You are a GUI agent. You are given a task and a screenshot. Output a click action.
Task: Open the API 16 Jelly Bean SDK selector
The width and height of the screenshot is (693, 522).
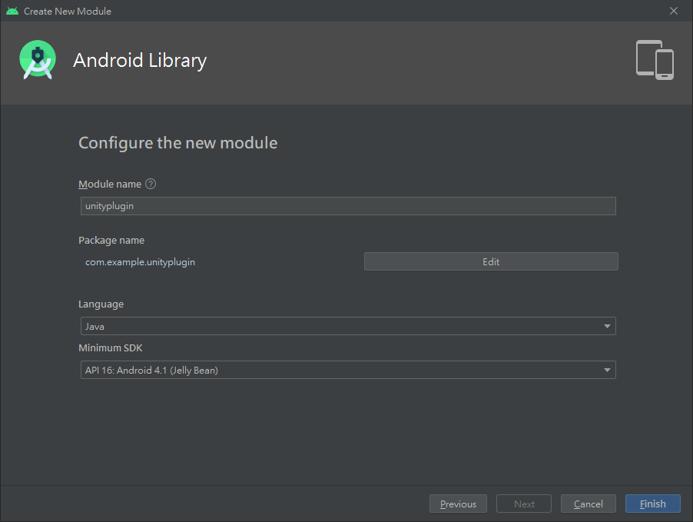(x=348, y=370)
